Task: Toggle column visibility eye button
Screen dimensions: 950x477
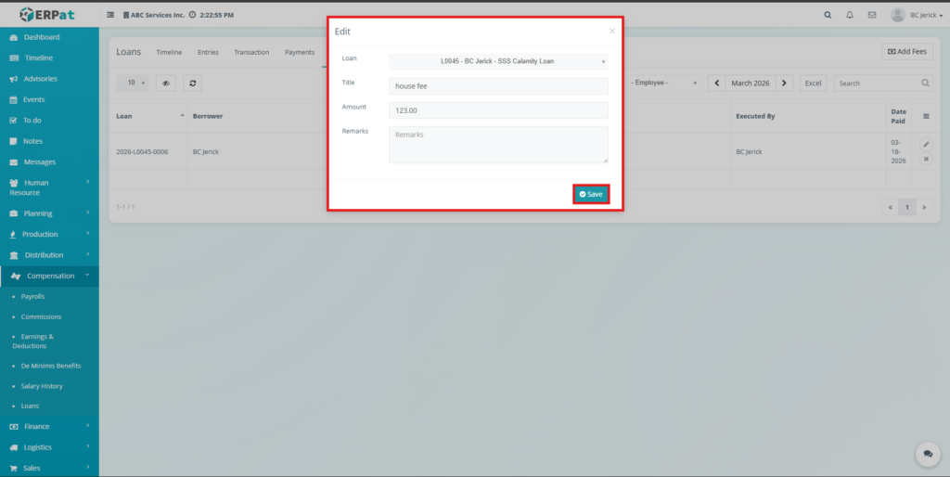Action: 166,83
